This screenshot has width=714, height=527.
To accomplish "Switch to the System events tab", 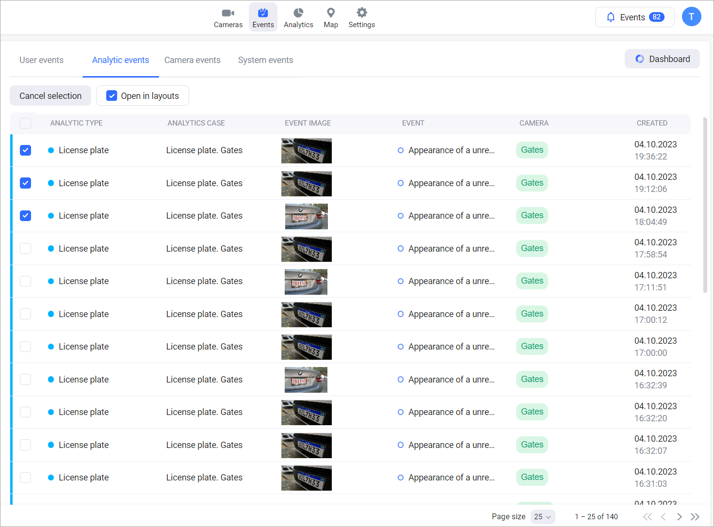I will [265, 60].
